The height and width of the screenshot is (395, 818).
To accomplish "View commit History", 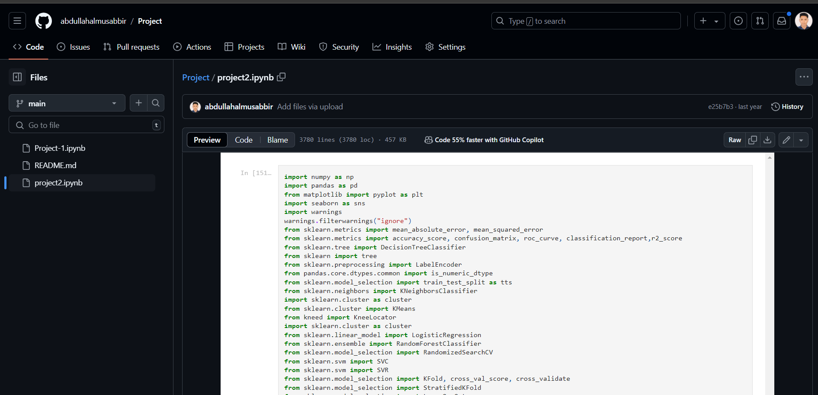I will [x=787, y=106].
